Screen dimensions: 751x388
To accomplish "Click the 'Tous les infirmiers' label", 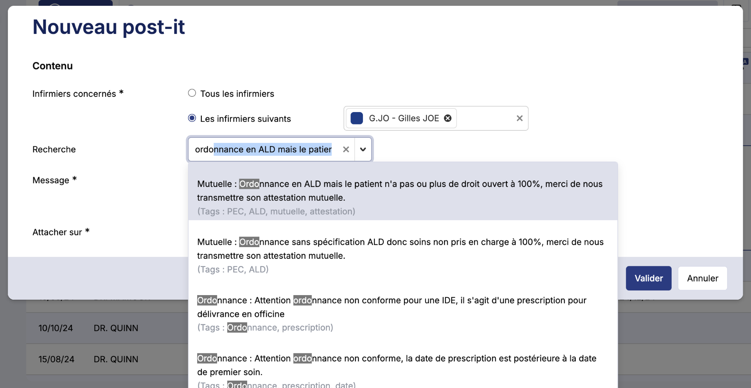I will 237,94.
